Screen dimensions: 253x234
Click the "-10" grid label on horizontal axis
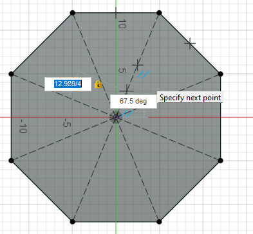tap(23, 126)
